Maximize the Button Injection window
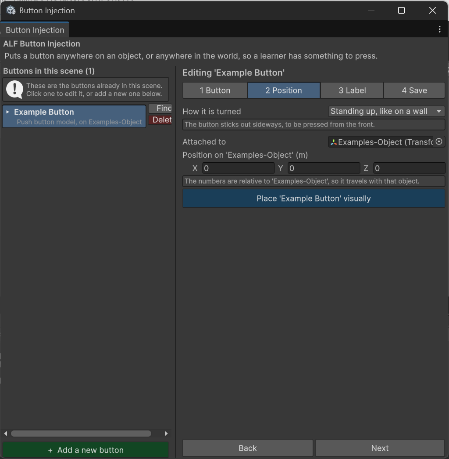This screenshot has width=449, height=459. point(401,11)
